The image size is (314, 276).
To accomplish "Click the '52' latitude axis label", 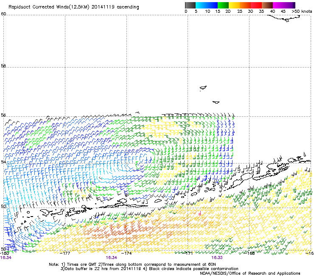I will coord(3,206).
